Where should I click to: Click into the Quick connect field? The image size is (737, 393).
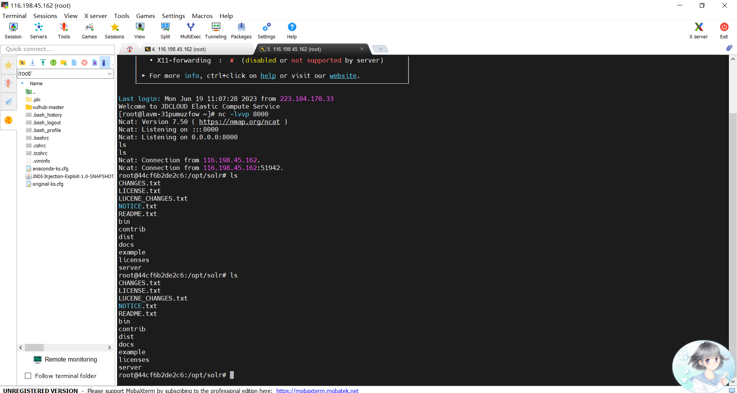point(58,49)
